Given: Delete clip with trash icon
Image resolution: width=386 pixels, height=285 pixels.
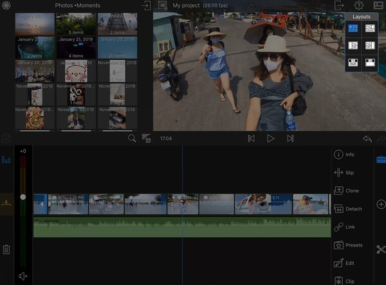Looking at the screenshot, I should point(6,250).
